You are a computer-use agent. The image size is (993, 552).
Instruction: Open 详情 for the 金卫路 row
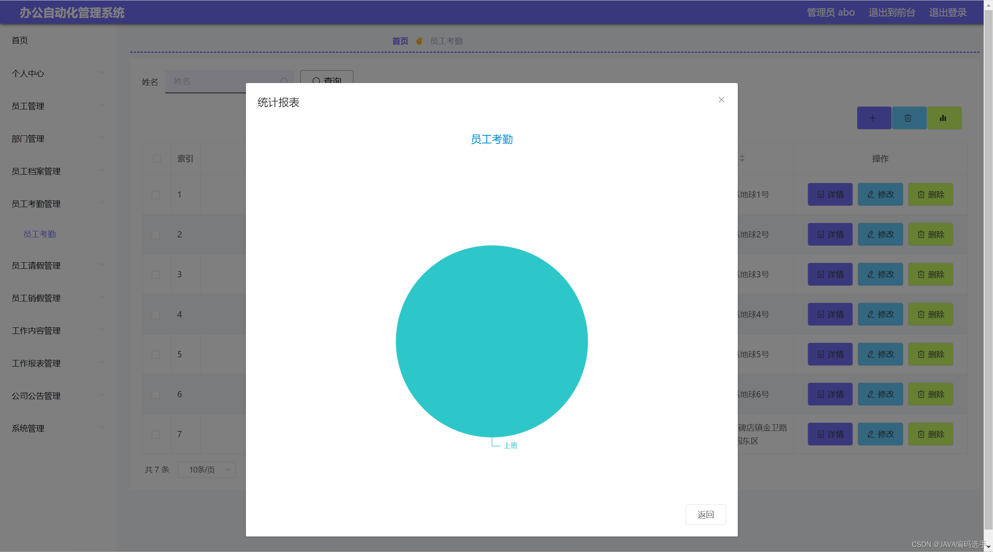830,434
